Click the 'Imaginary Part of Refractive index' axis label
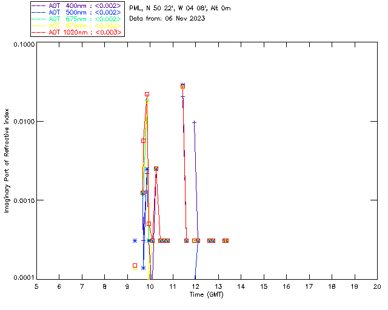This screenshot has height=310, width=388. click(x=7, y=160)
